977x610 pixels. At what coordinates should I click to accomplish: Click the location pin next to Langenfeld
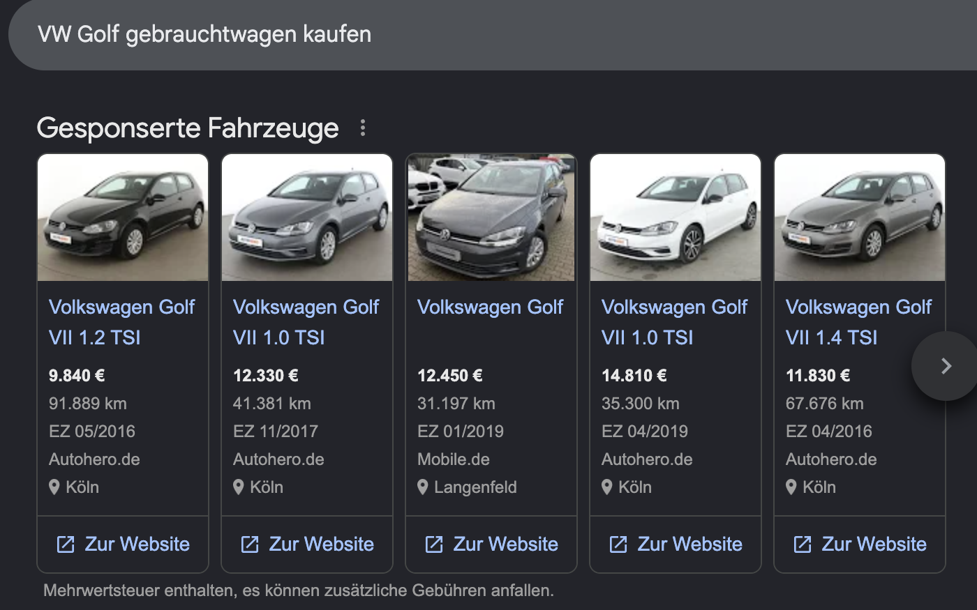click(422, 487)
